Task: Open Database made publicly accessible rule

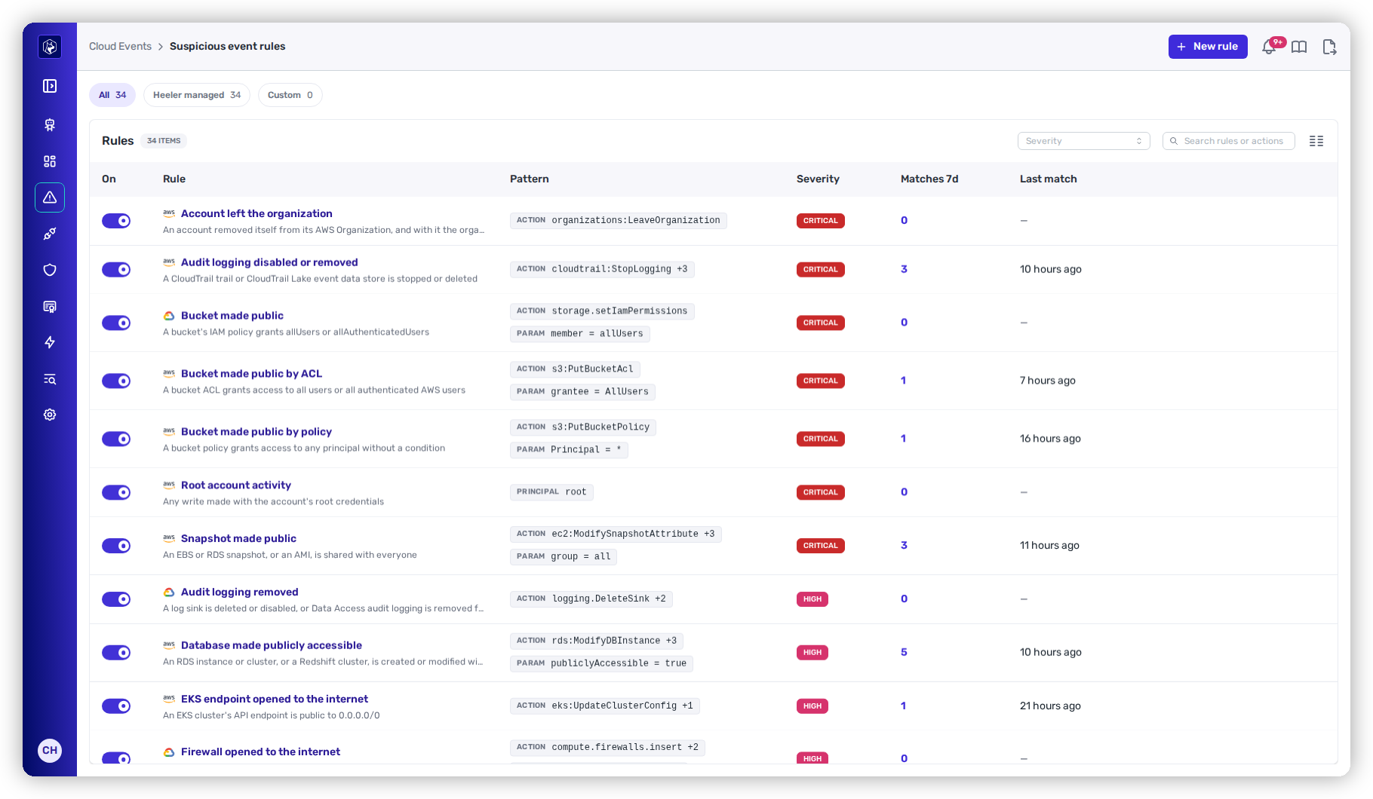Action: coord(272,645)
